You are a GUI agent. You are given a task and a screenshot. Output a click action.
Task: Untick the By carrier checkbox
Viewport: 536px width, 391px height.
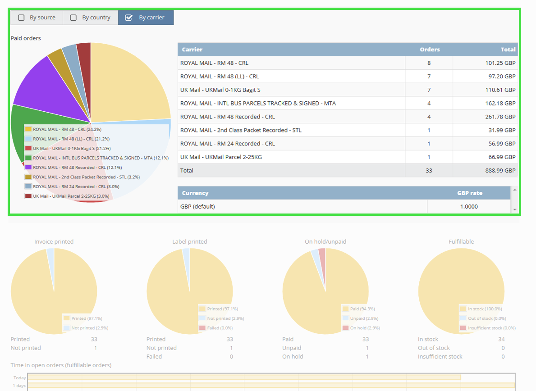click(129, 18)
